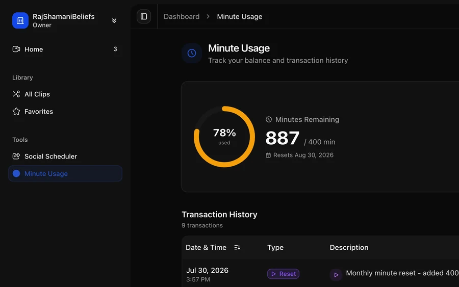This screenshot has height=287, width=459.
Task: Open Favorites in the sidebar
Action: (x=65, y=112)
